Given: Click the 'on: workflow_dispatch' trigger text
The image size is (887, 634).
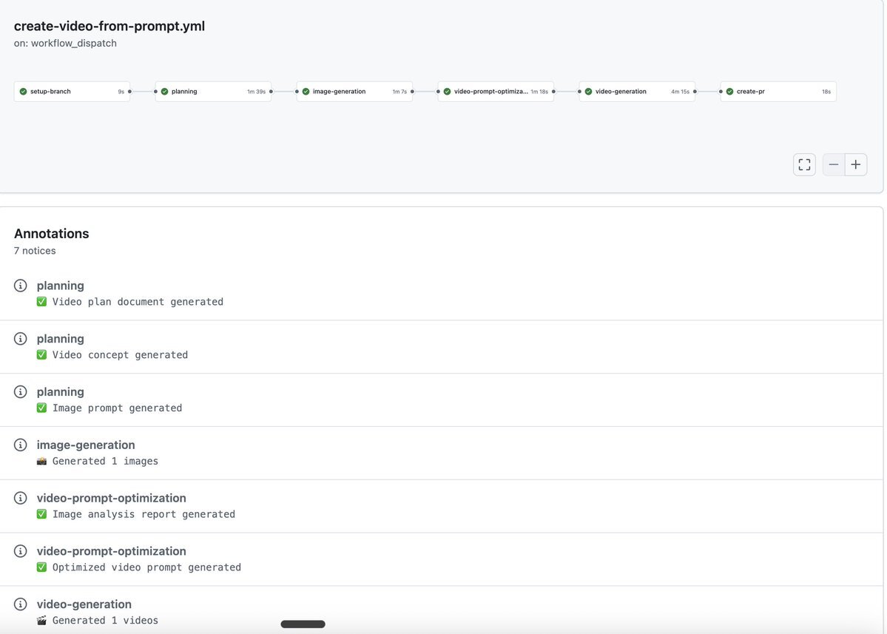Looking at the screenshot, I should point(65,44).
